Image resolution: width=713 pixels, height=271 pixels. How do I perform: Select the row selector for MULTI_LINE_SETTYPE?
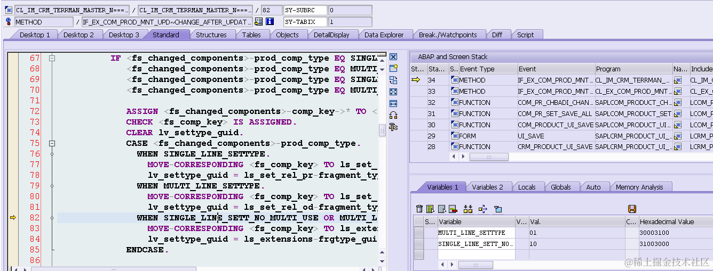point(419,233)
